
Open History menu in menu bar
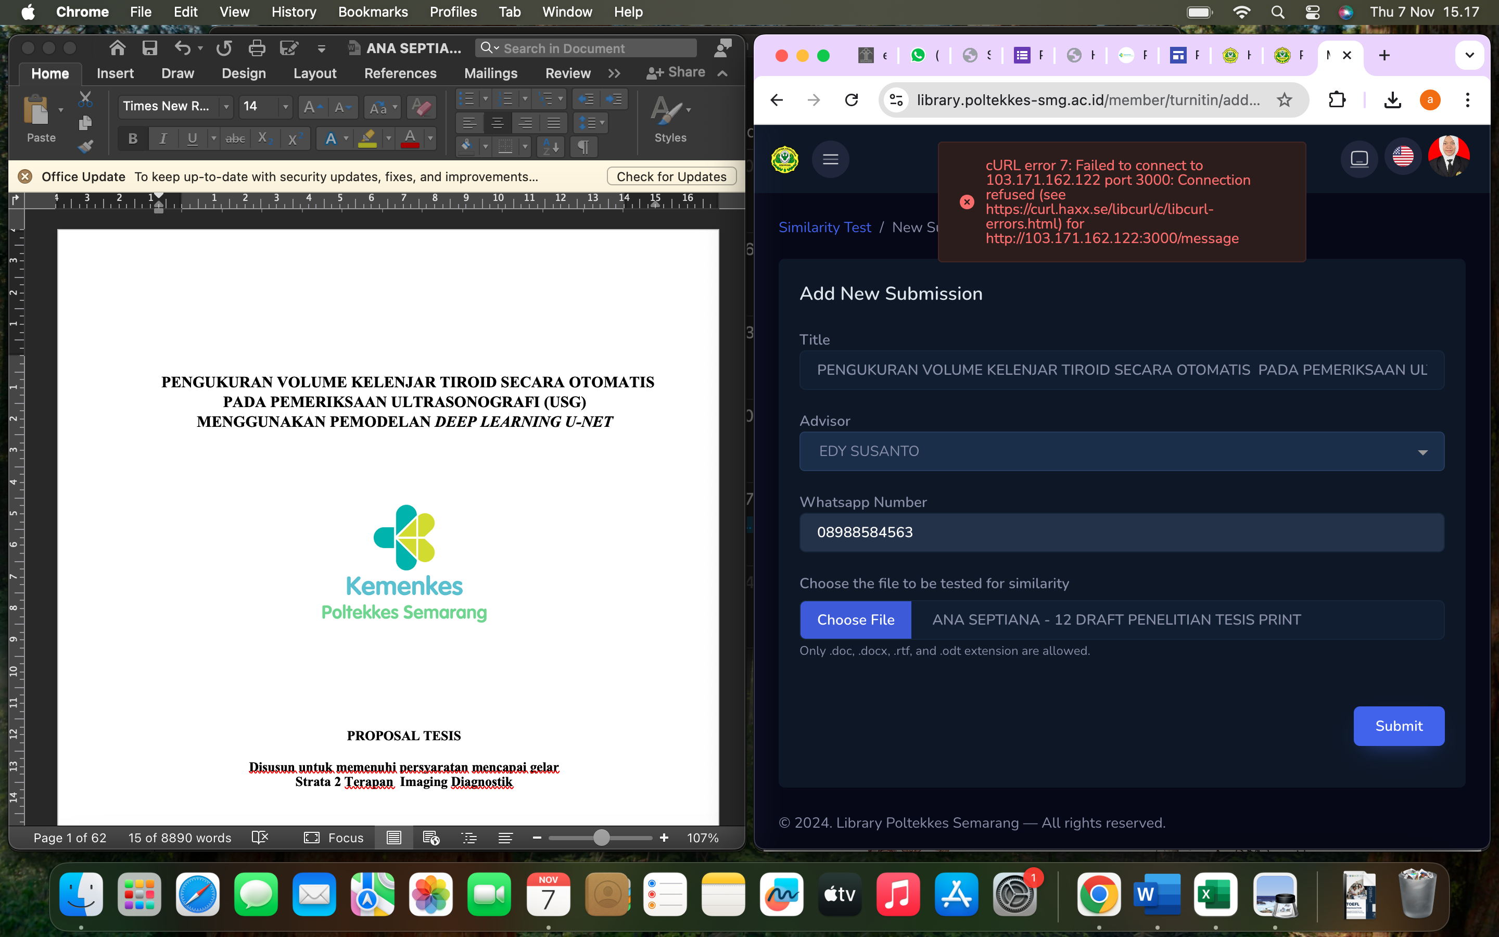294,12
